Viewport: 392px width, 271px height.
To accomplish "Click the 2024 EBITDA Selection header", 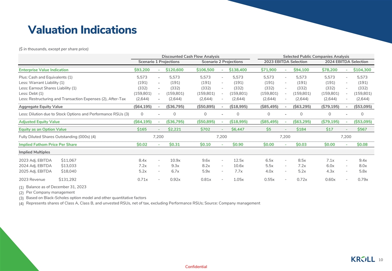I will tap(346, 62).
